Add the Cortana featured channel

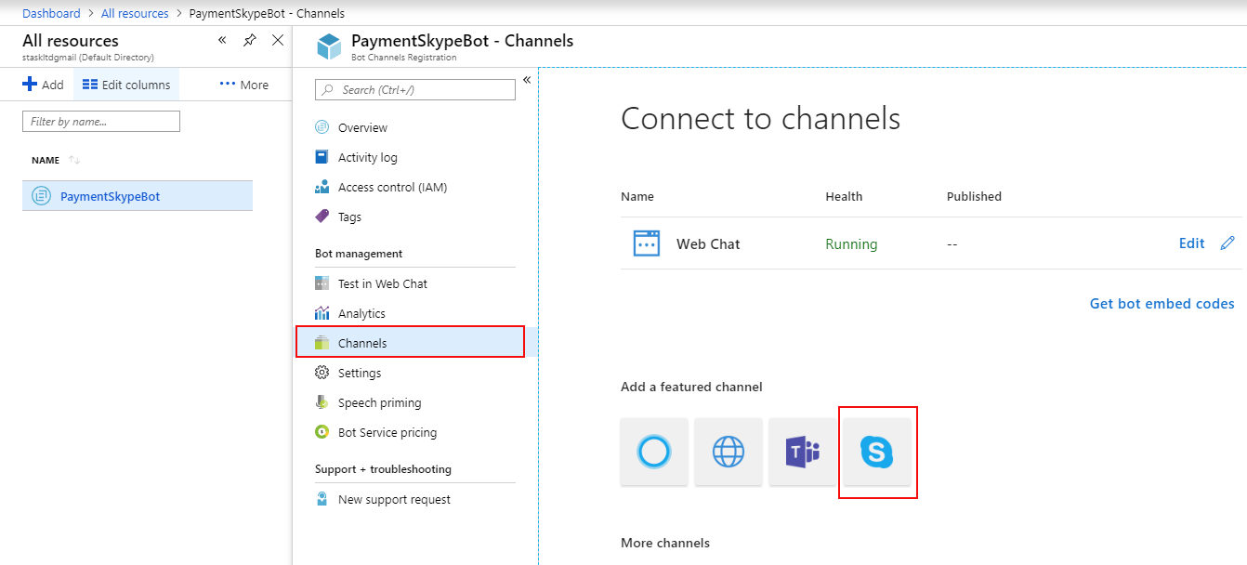click(654, 452)
